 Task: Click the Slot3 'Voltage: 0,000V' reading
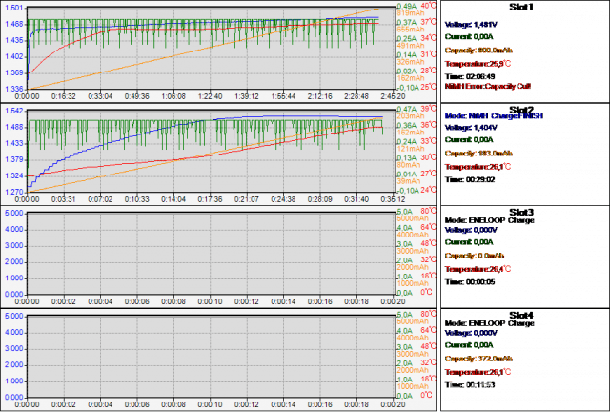coord(471,230)
